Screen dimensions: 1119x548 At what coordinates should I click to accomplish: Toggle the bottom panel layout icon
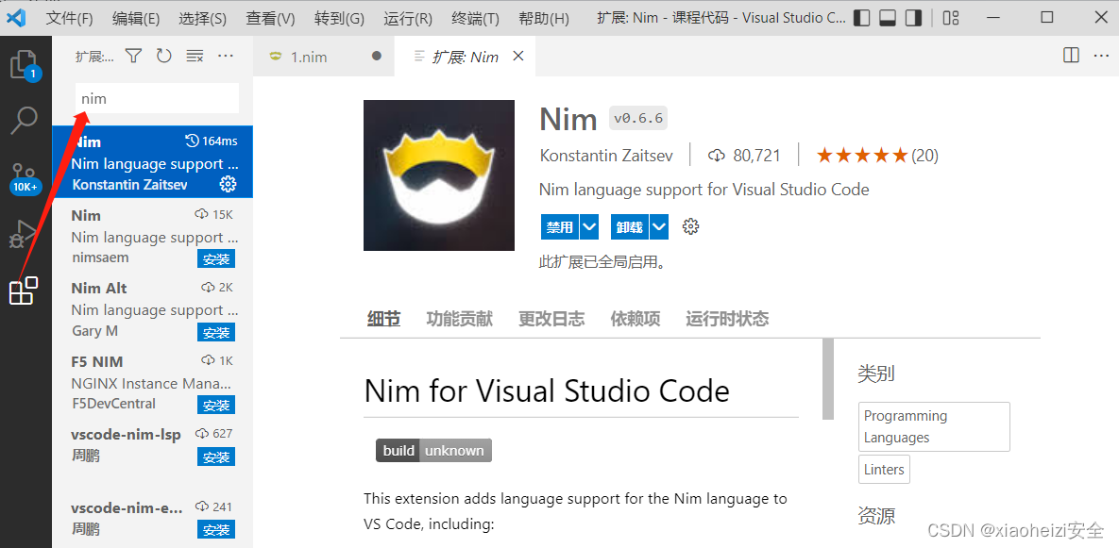[887, 18]
